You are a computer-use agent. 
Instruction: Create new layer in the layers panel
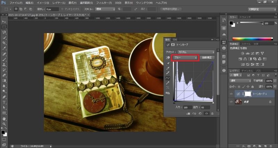click(265, 146)
